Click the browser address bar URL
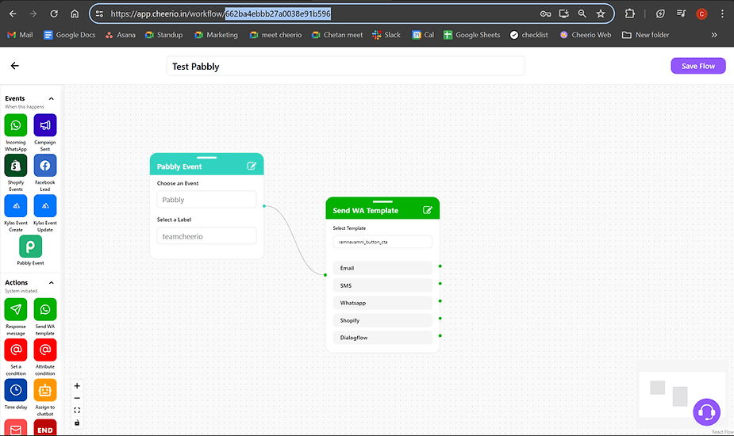This screenshot has height=436, width=734. (x=221, y=13)
